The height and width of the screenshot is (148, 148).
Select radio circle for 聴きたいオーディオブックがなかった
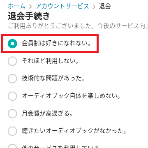coord(12,131)
